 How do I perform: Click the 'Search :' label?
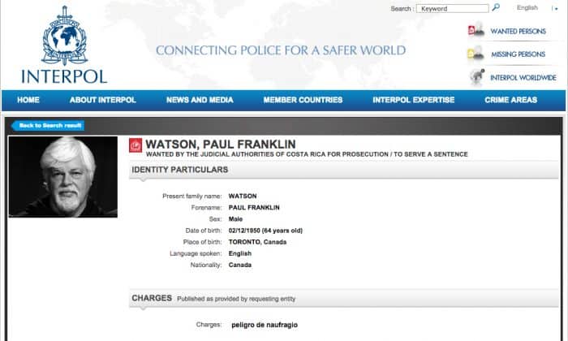(402, 9)
